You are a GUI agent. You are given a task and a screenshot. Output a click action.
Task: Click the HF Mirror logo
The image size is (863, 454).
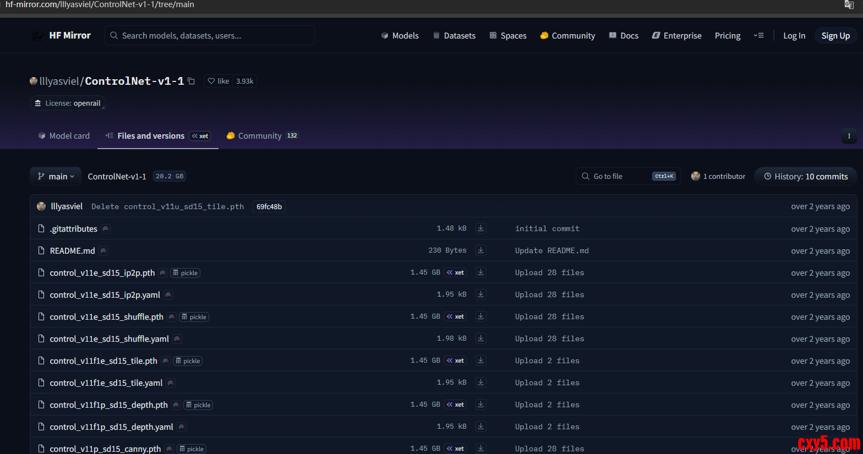tap(61, 35)
